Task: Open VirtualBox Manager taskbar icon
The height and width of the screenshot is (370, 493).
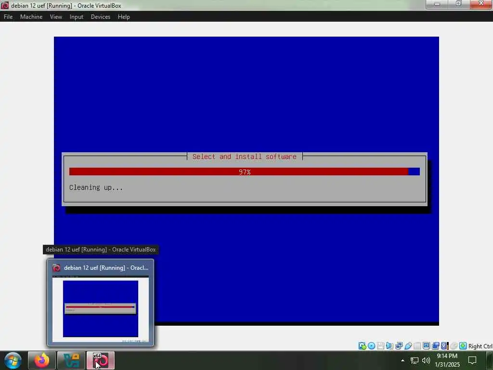Action: point(71,360)
